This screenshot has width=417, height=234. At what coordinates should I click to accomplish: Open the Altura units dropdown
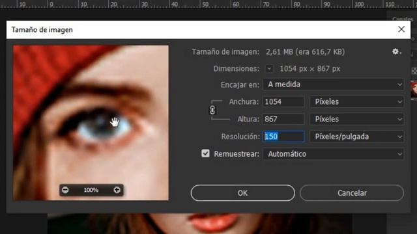(357, 119)
